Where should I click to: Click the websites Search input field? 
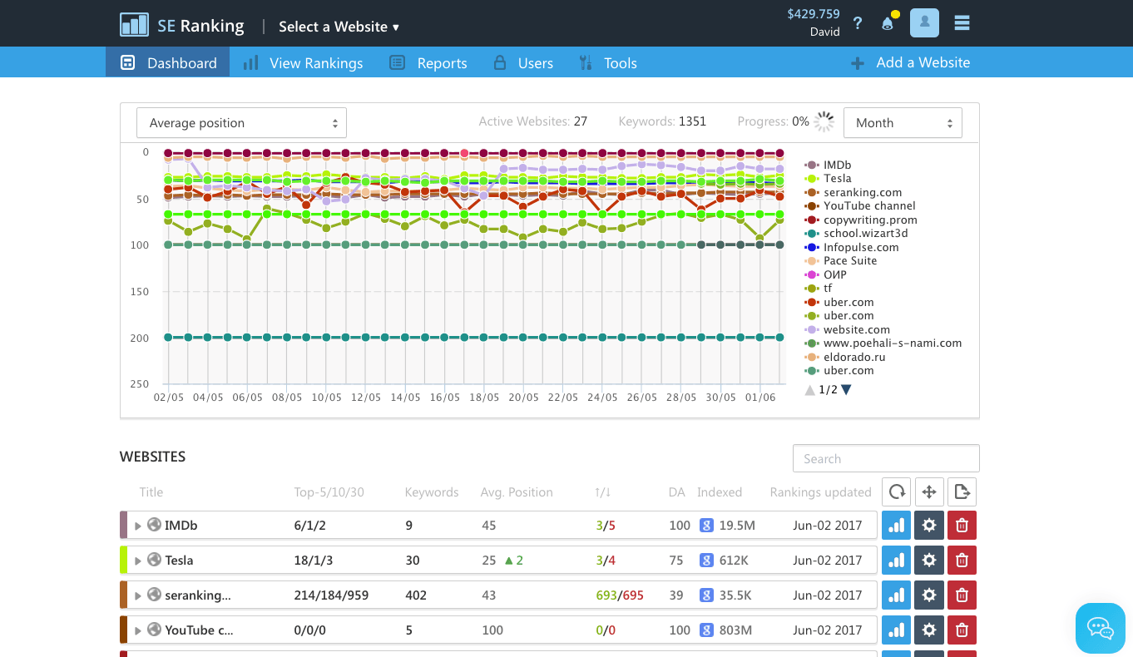(x=886, y=458)
